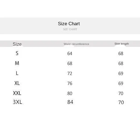
Task: Click the XXL size row label
Action: pos(17,93)
